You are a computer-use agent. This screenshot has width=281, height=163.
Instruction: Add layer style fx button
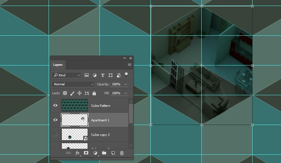(x=77, y=153)
